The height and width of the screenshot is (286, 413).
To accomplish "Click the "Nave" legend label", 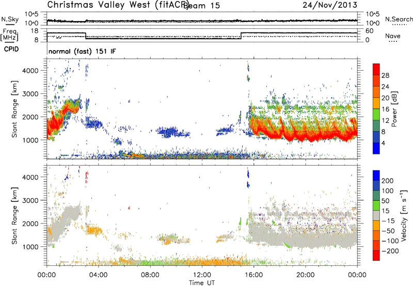I will (x=393, y=36).
